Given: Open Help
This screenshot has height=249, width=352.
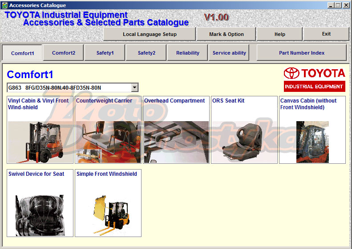Looking at the screenshot, I should tap(279, 34).
